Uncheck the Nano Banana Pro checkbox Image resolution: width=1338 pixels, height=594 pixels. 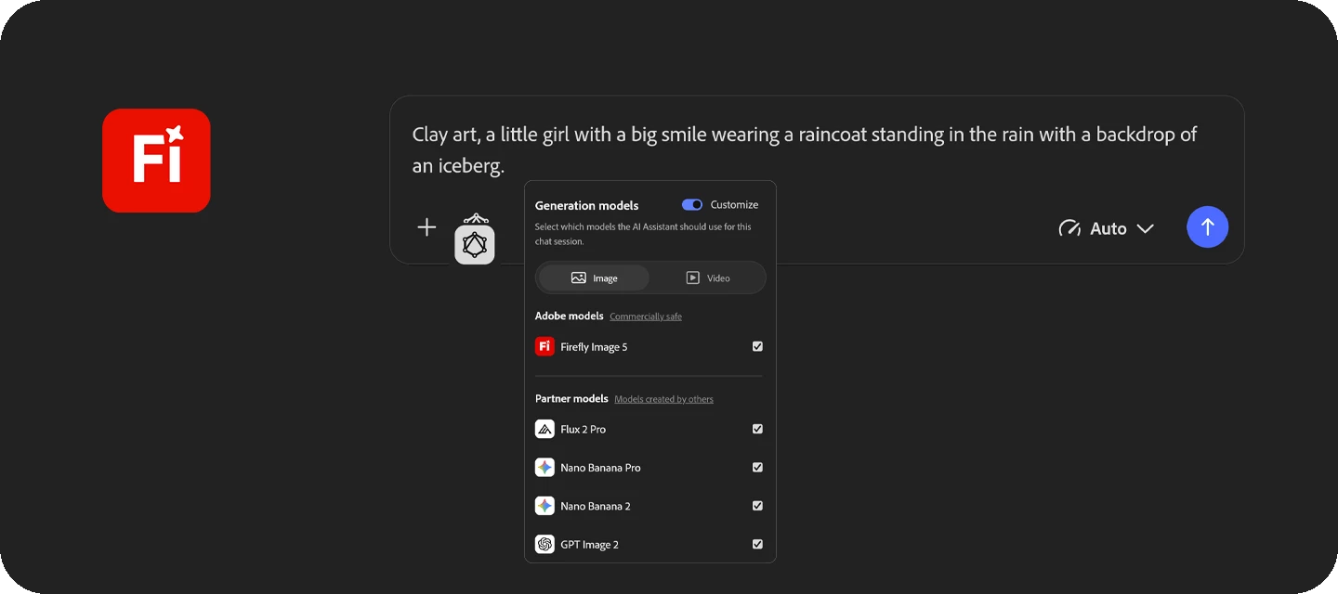click(x=757, y=468)
